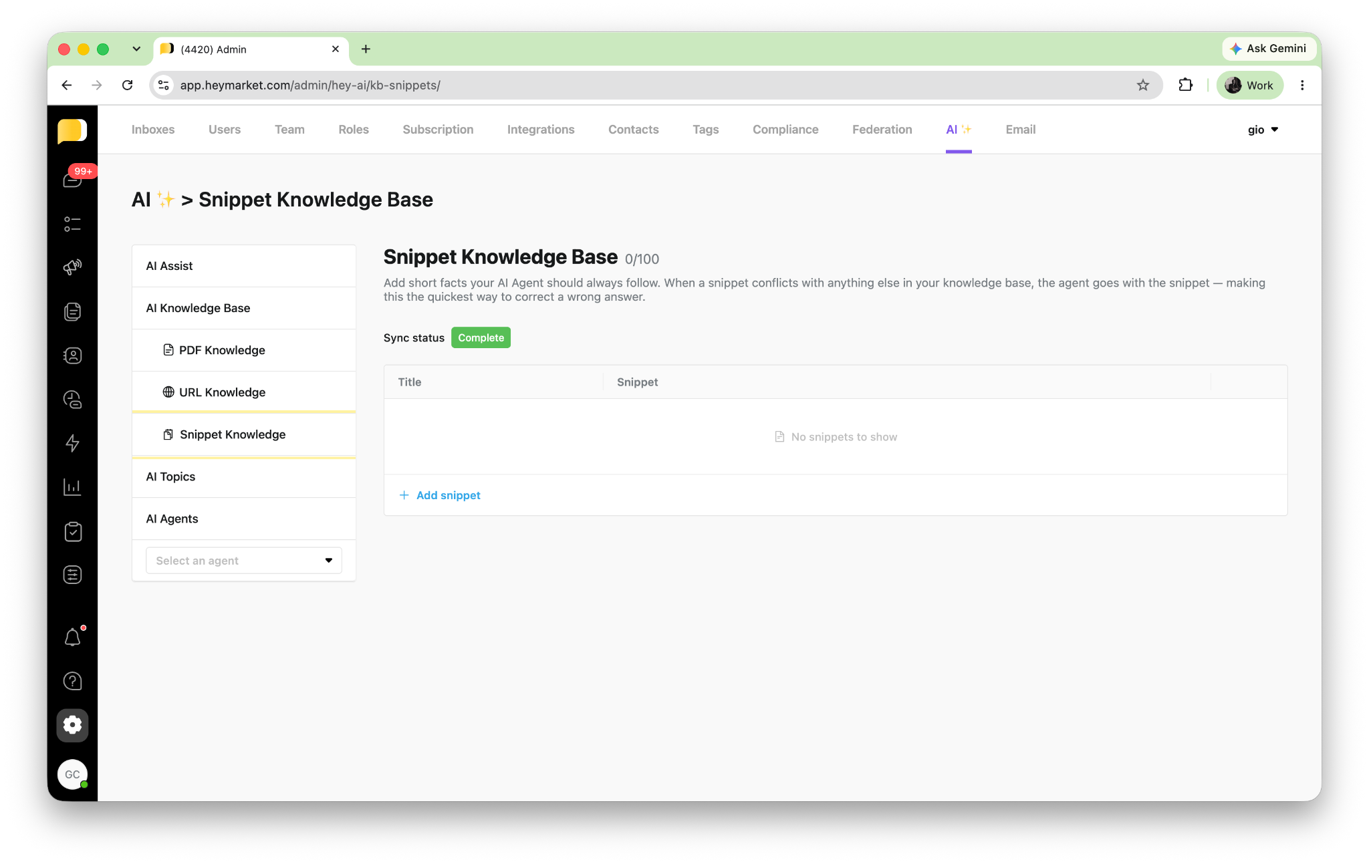Open the megaphone broadcasts icon in sidebar
The height and width of the screenshot is (864, 1369).
[x=72, y=267]
